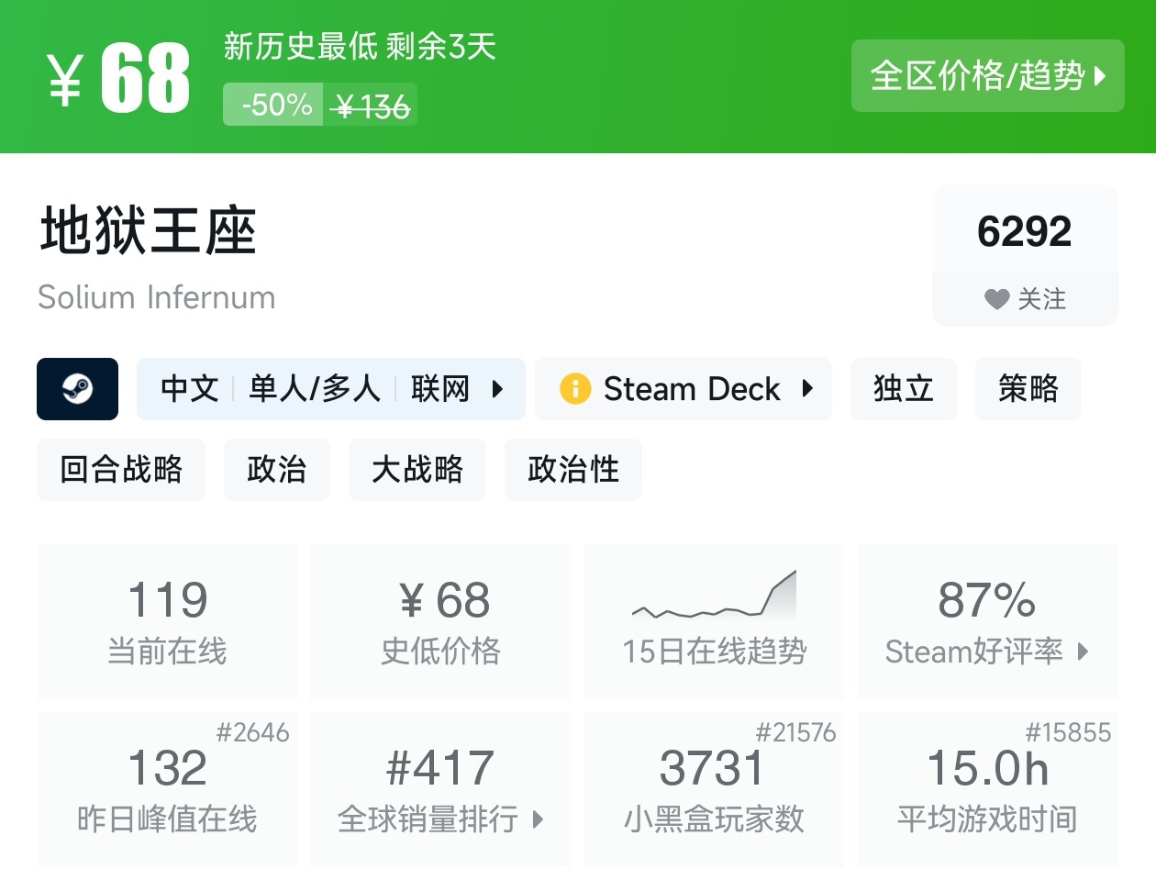This screenshot has width=1156, height=880.
Task: Open the 大战略 tag
Action: click(417, 470)
